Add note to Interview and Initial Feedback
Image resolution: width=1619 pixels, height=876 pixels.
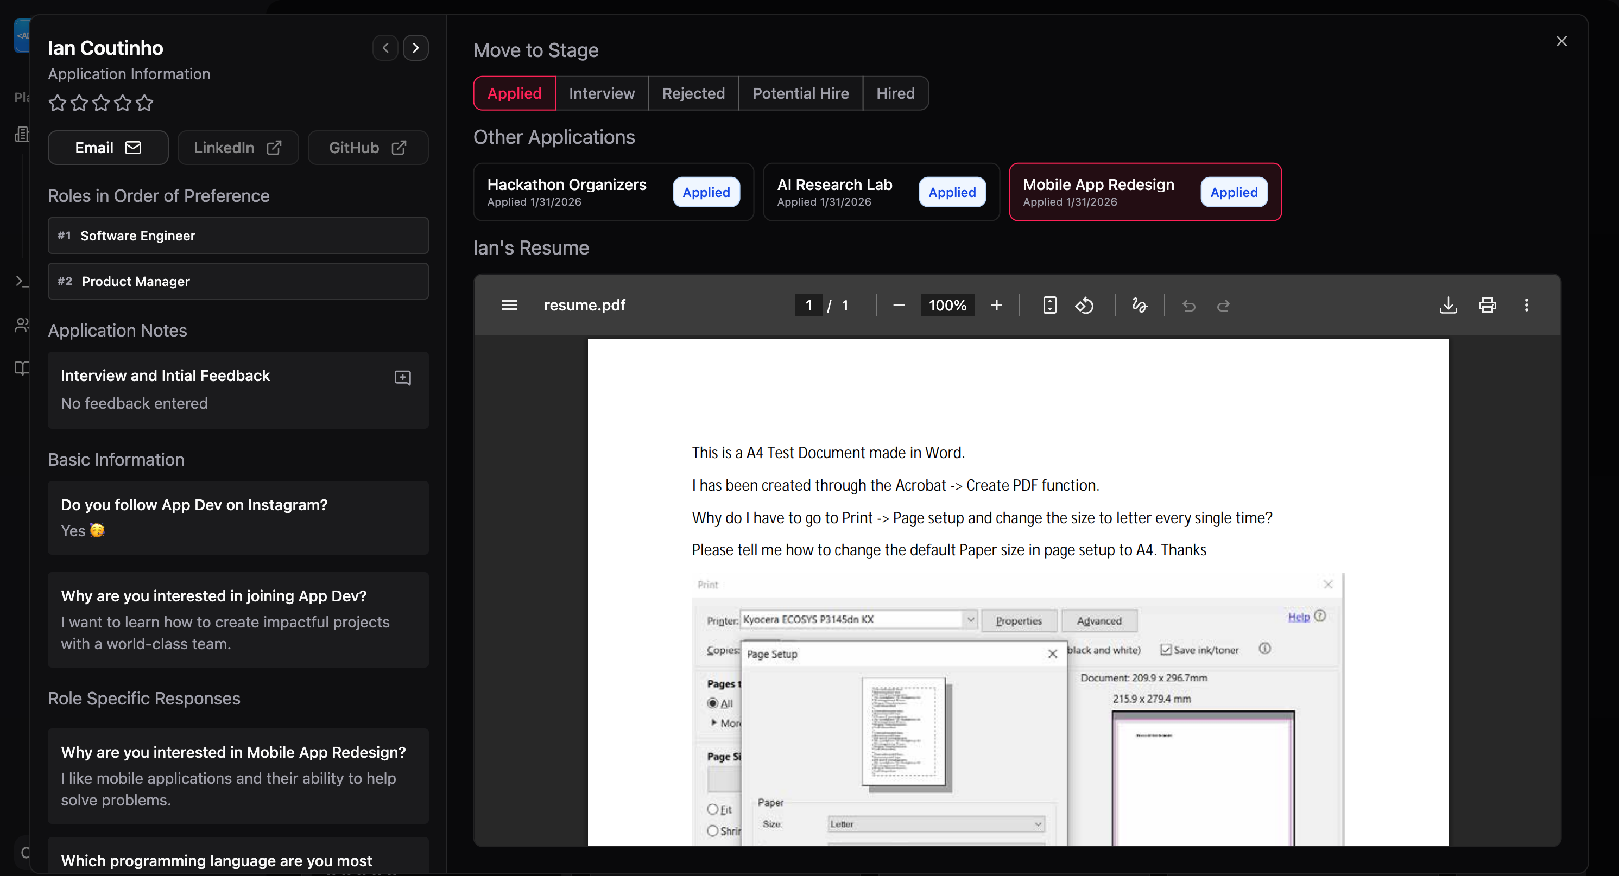click(402, 377)
